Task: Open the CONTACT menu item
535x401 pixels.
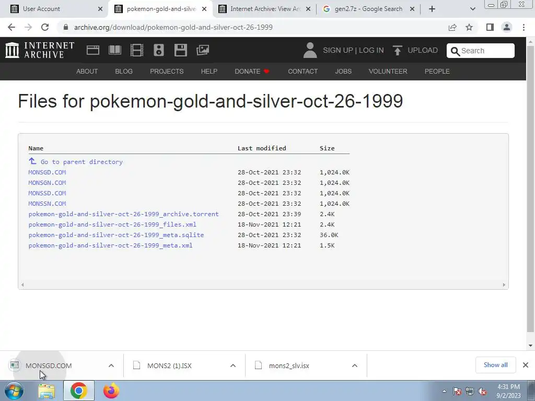Action: click(x=303, y=71)
